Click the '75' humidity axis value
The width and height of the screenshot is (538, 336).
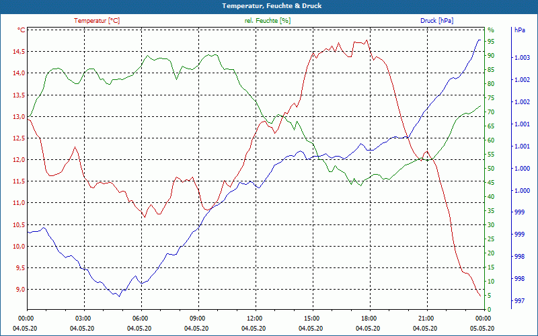coord(491,98)
